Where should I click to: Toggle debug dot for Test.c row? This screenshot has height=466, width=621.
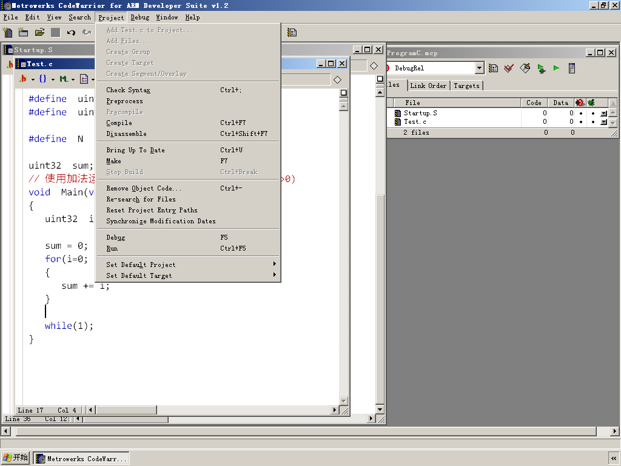point(593,122)
